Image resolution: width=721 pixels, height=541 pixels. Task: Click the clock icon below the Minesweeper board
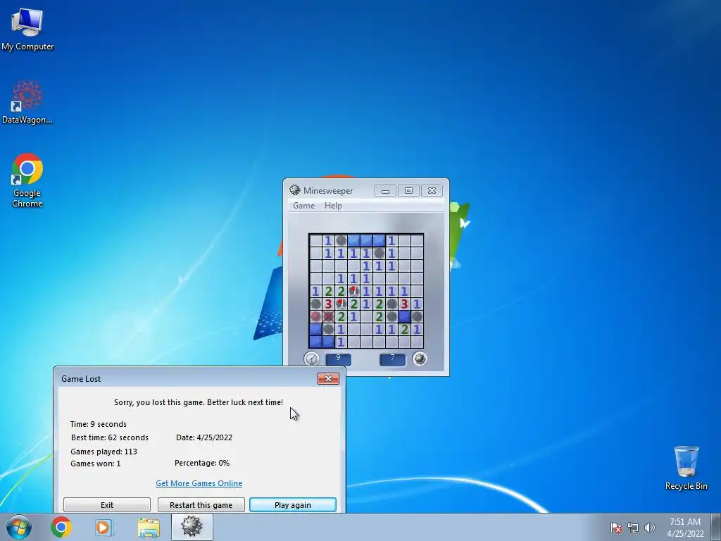coord(311,359)
